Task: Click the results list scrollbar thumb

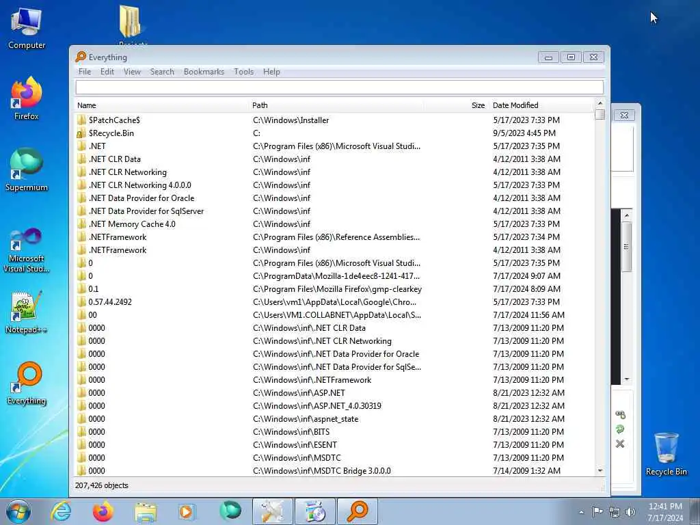Action: [x=600, y=115]
